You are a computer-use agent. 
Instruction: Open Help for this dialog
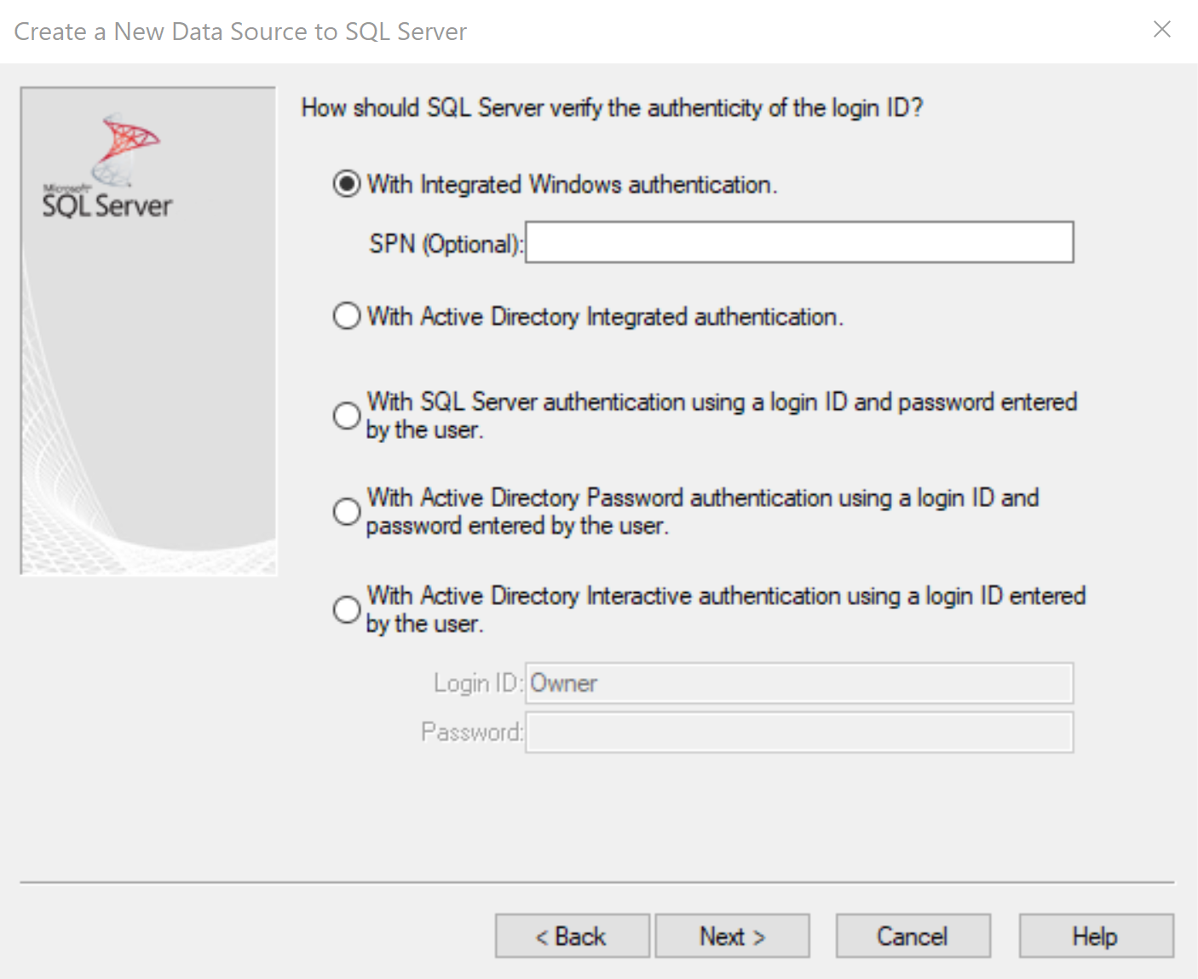(x=1095, y=936)
